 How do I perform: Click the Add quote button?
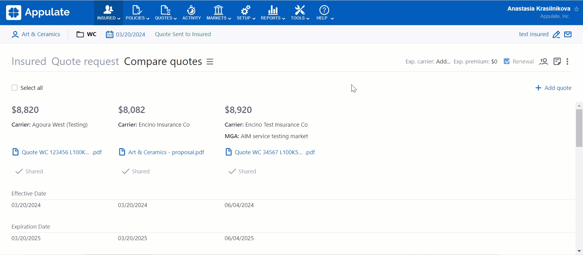[x=553, y=88]
